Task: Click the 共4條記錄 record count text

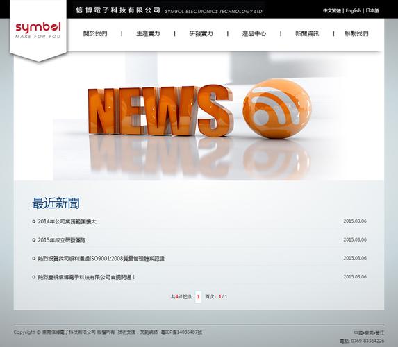Action: [181, 297]
